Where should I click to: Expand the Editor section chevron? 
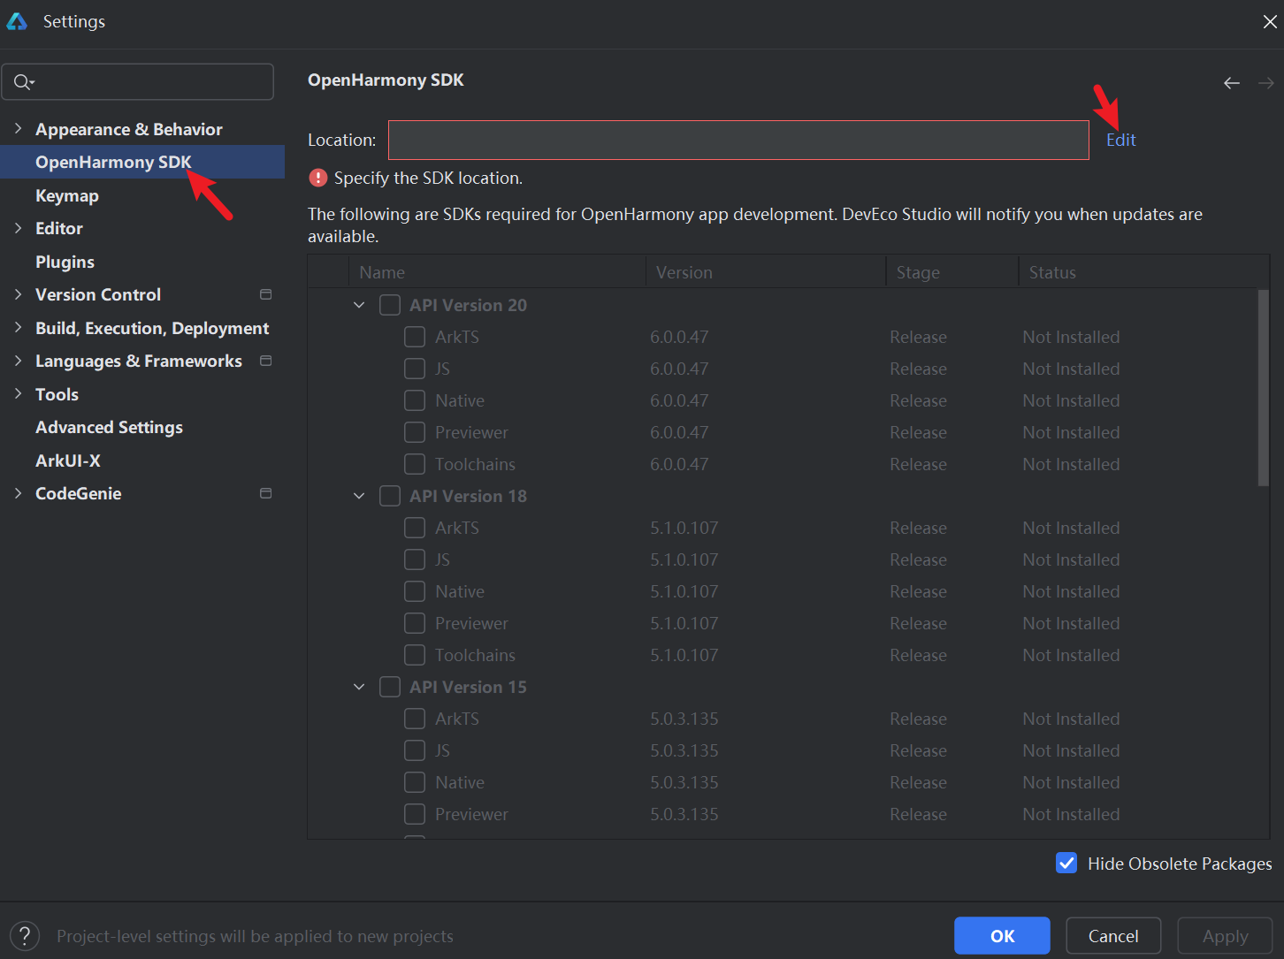(18, 228)
